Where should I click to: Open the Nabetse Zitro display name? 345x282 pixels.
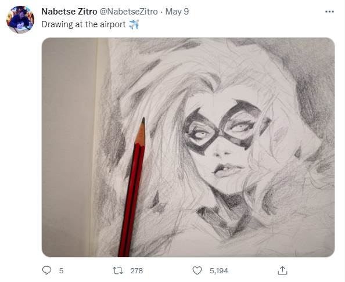coord(69,12)
